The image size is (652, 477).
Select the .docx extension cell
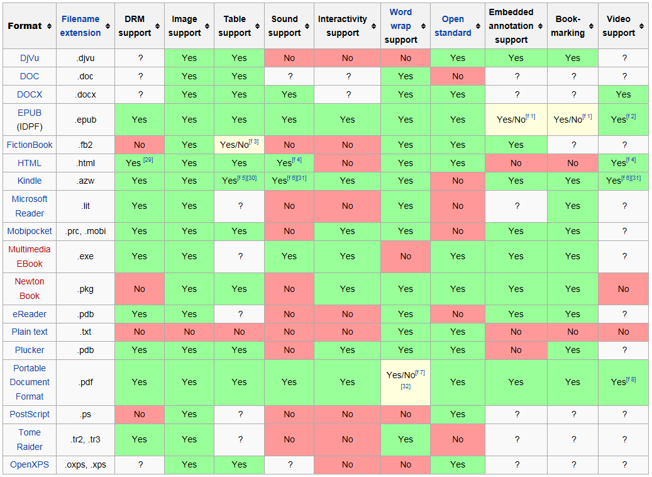[86, 94]
